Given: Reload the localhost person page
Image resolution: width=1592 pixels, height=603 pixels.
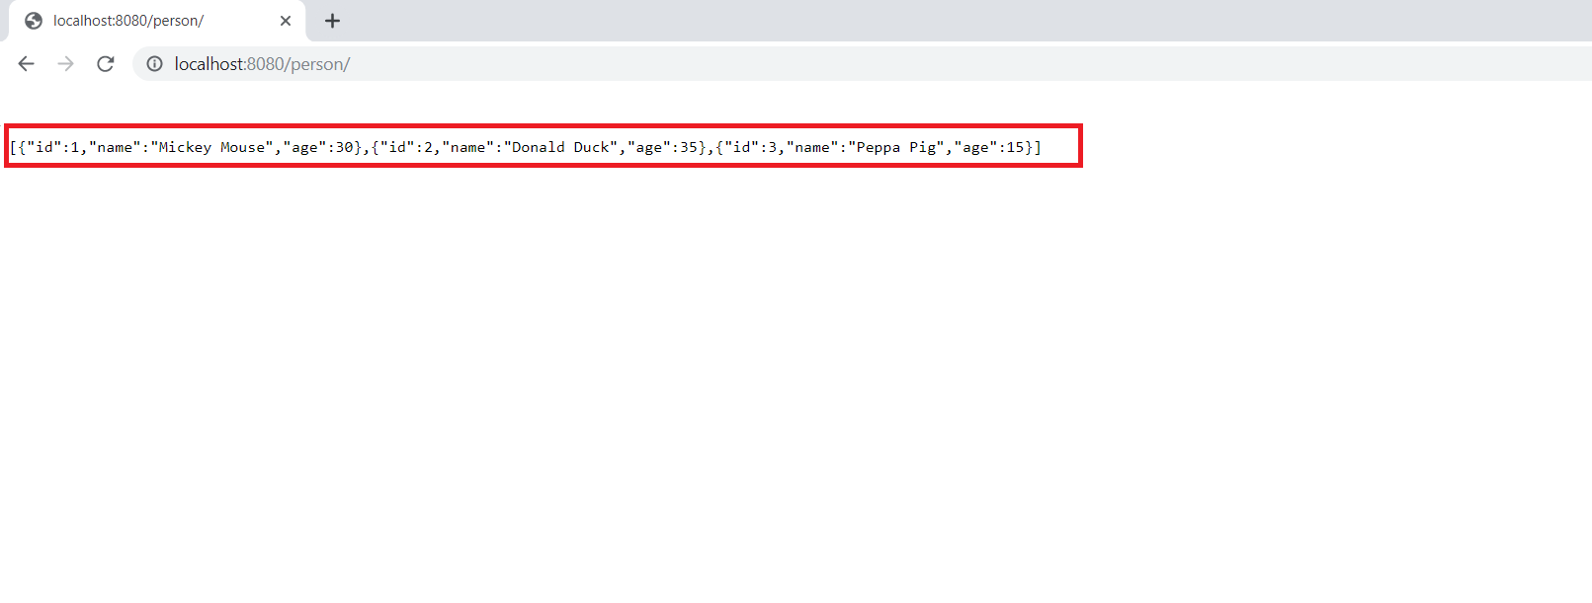Looking at the screenshot, I should pyautogui.click(x=106, y=64).
